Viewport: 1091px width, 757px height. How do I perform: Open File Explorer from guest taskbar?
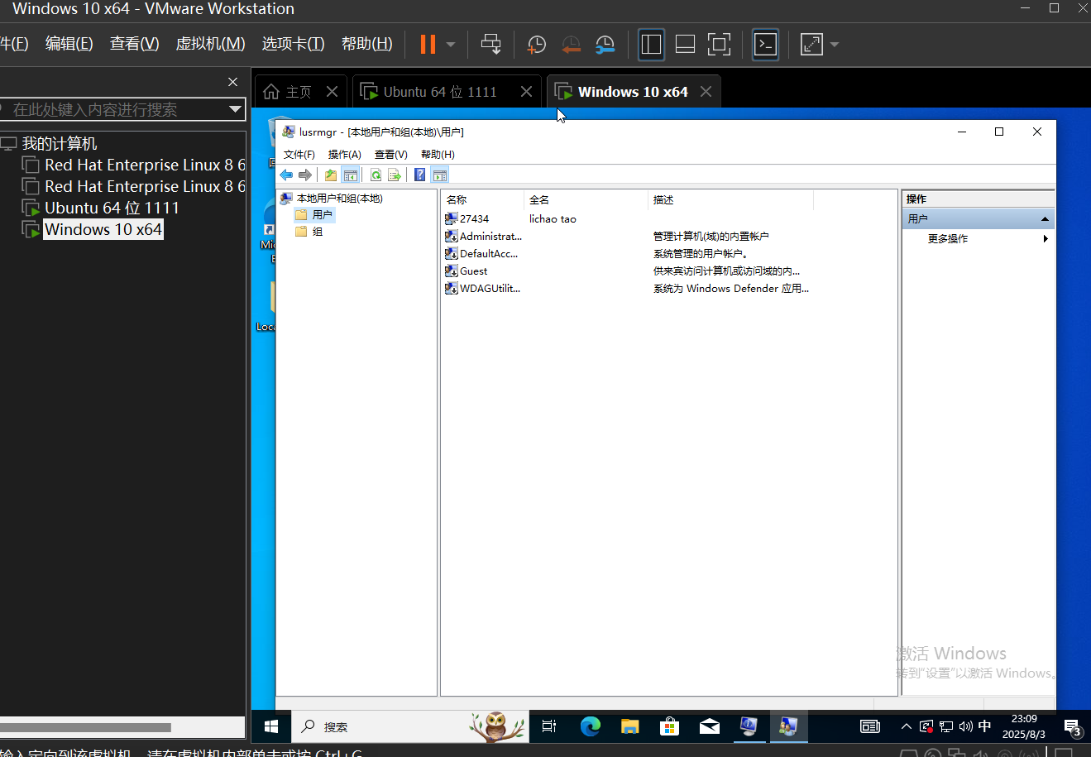coord(630,726)
